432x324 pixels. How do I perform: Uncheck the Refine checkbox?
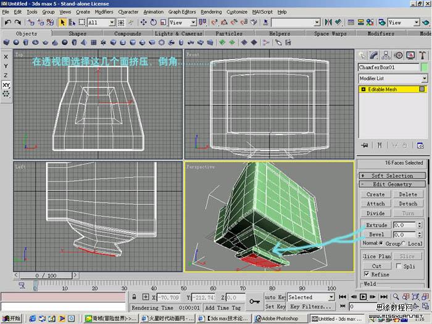(x=367, y=274)
